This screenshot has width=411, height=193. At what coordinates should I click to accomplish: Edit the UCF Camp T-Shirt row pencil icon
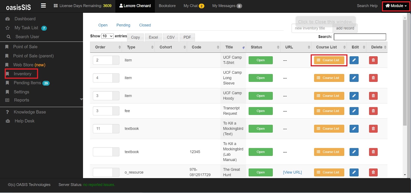(x=354, y=60)
